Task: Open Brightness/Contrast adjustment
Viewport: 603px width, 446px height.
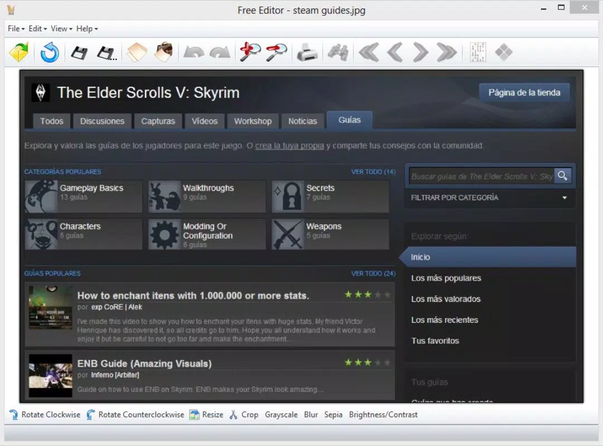Action: coord(383,414)
